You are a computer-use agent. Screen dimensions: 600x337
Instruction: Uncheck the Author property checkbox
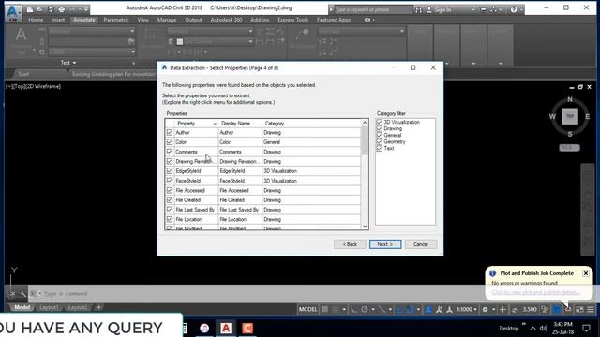[x=170, y=132]
